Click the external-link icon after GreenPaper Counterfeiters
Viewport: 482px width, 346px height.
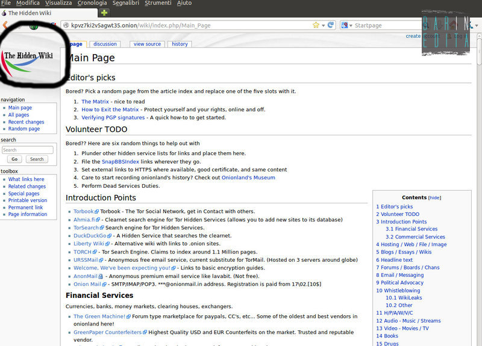click(145, 332)
